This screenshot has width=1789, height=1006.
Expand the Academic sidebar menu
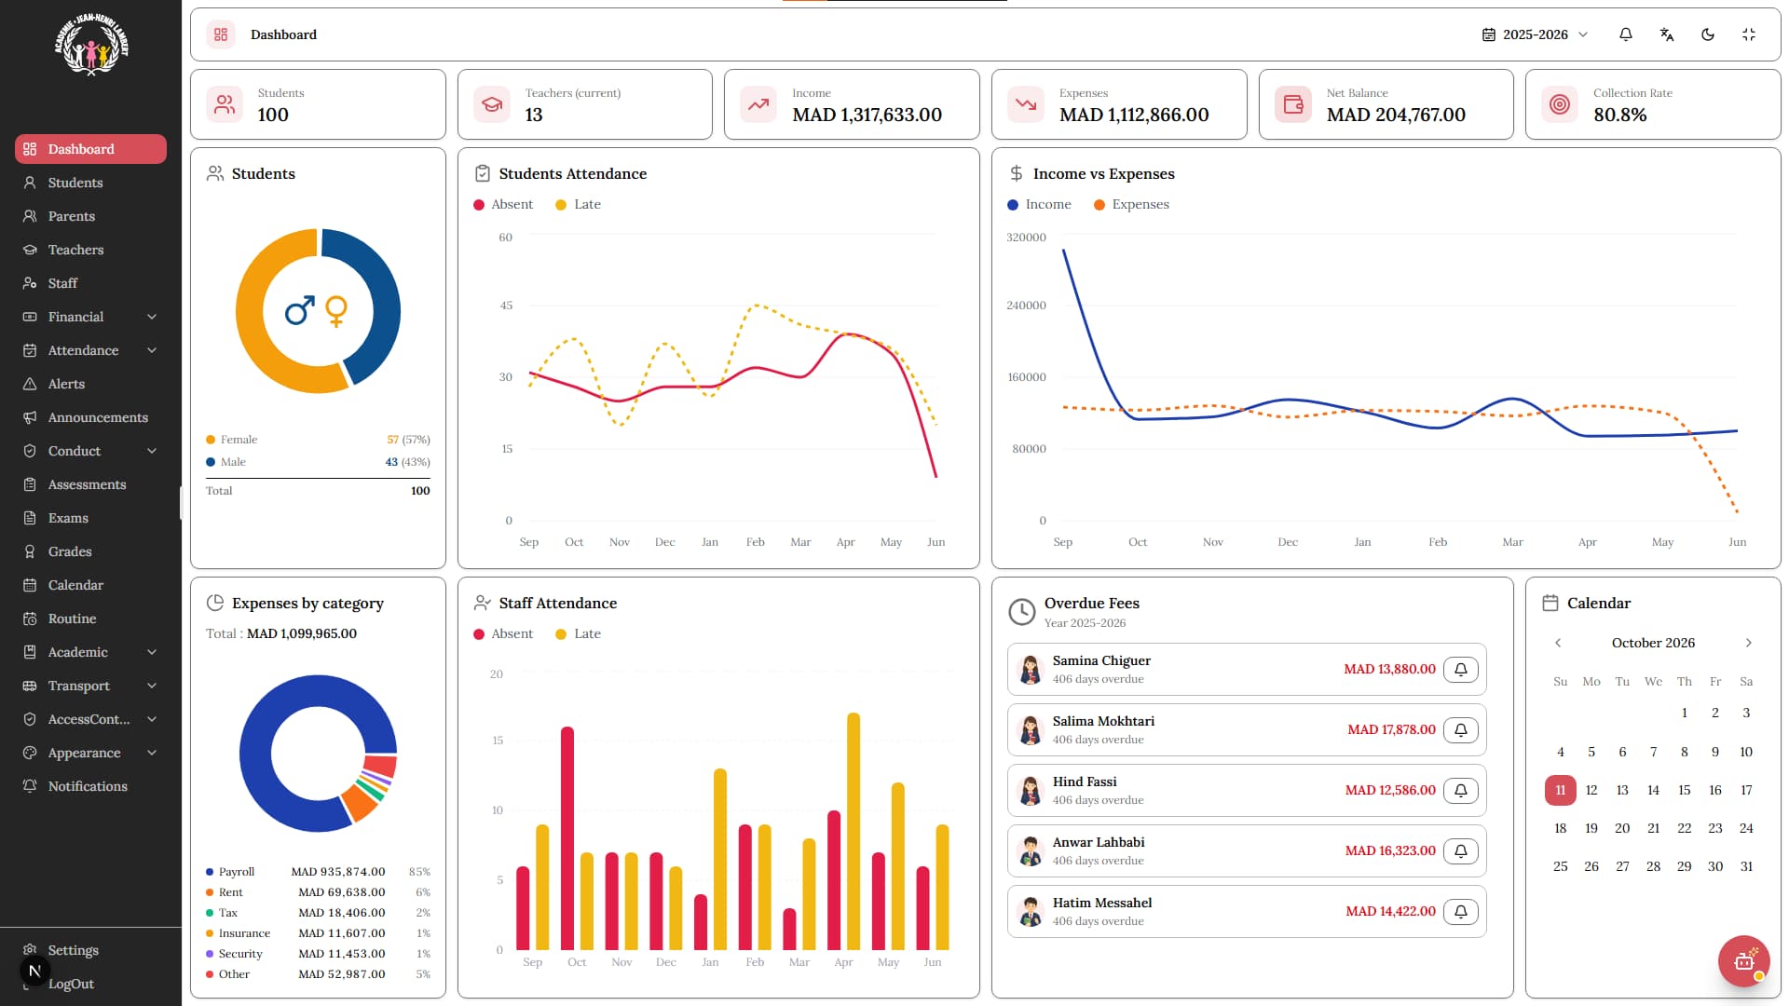tap(90, 652)
